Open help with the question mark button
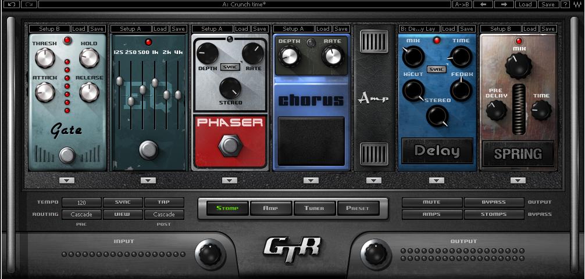Screen dimensions: 585x279 click(x=566, y=5)
